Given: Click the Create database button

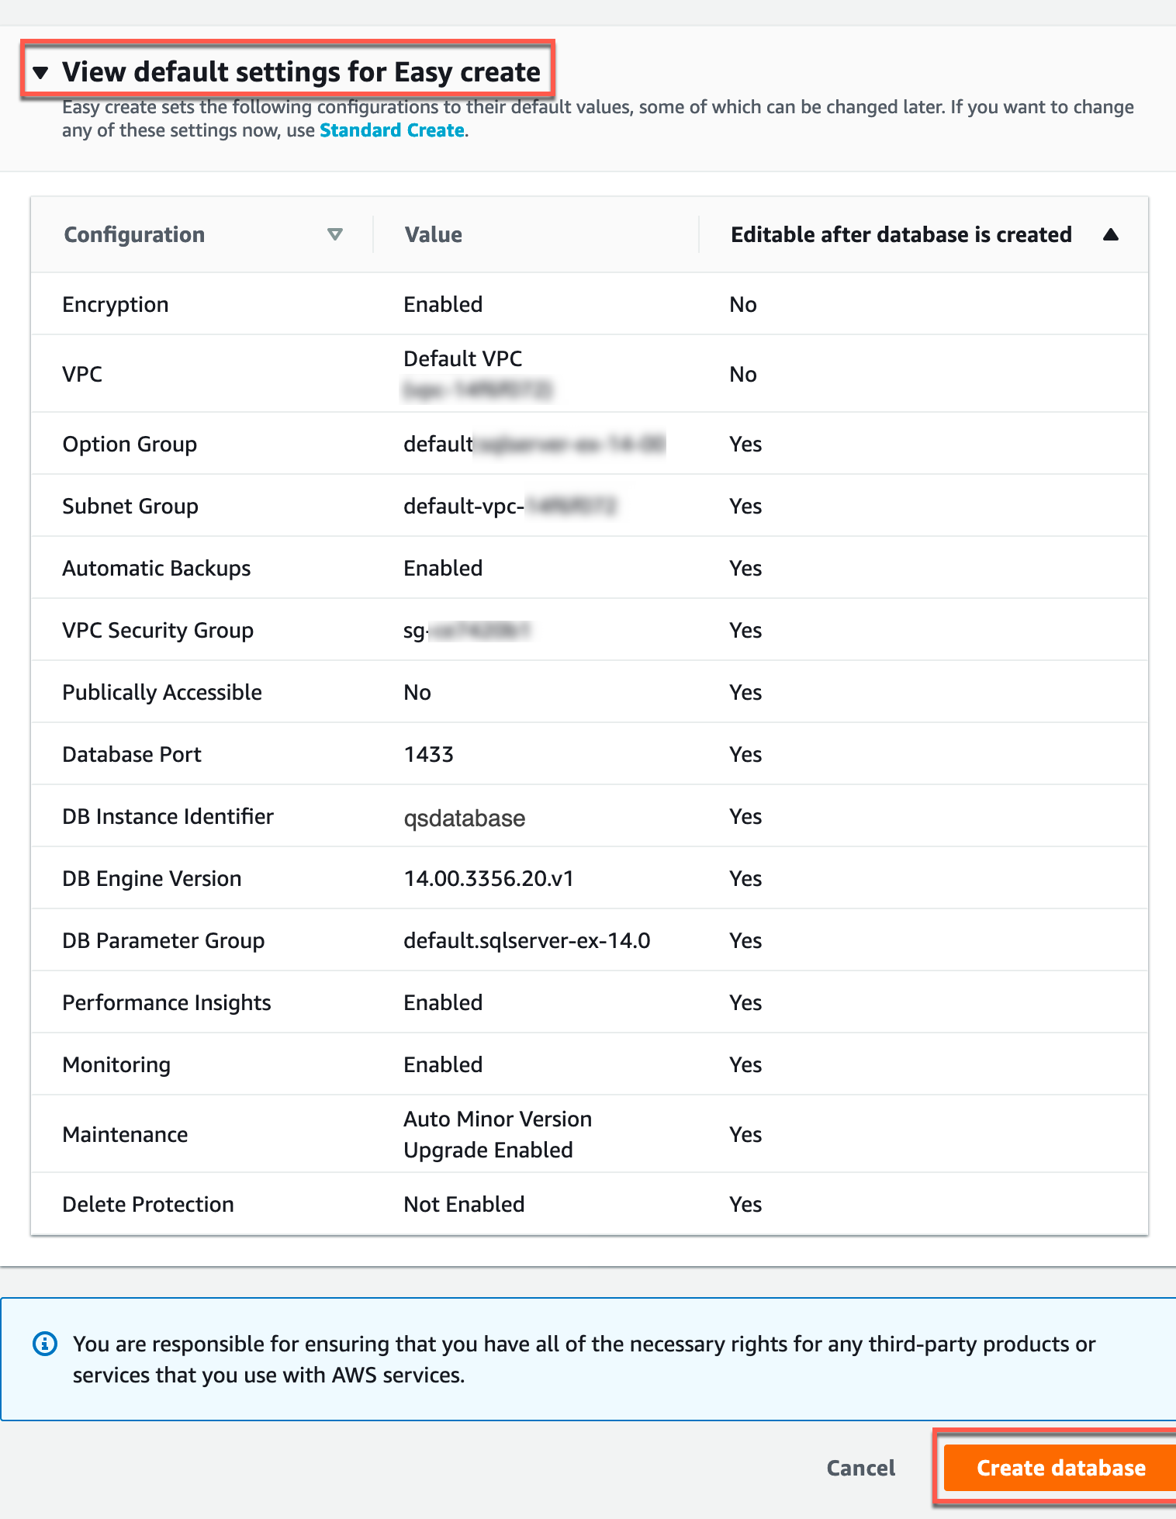Looking at the screenshot, I should (1060, 1468).
